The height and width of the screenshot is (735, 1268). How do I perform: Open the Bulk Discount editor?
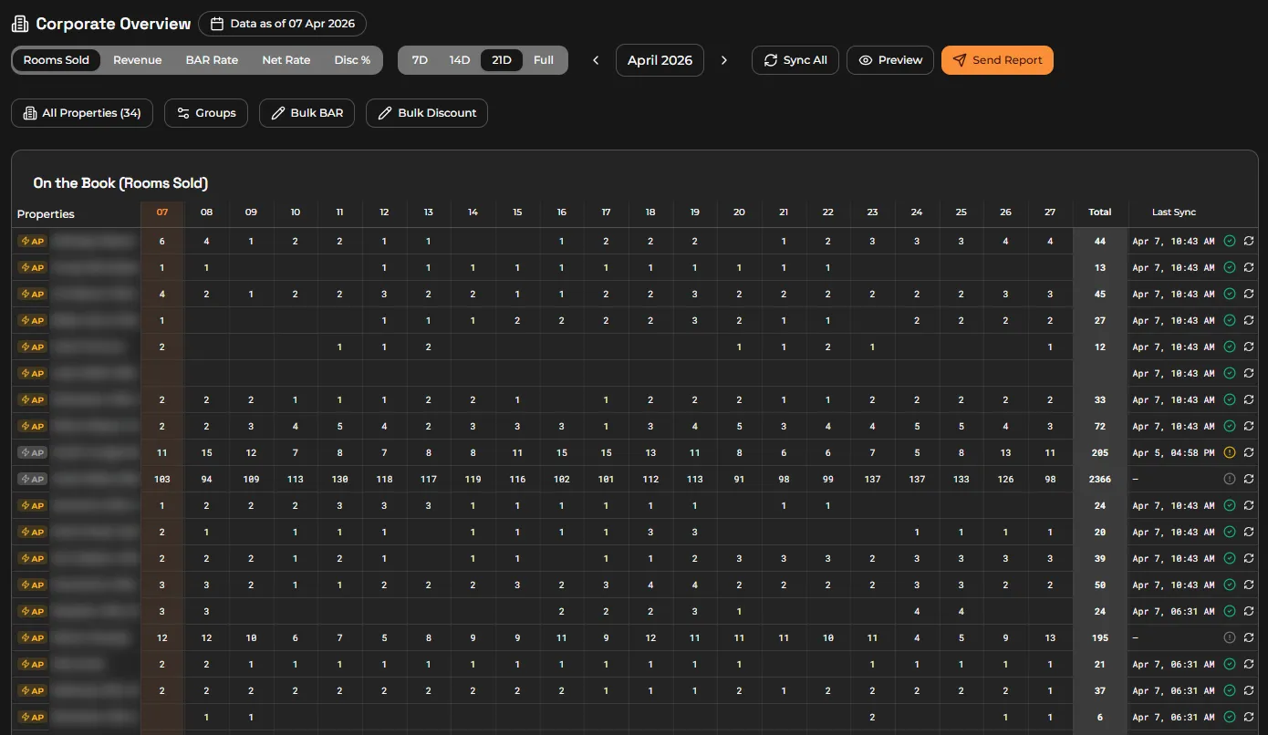click(427, 113)
